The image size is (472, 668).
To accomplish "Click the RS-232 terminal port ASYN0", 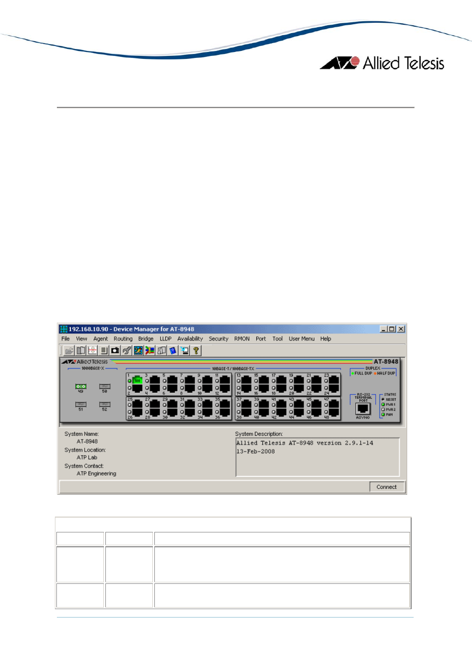I will (363, 409).
